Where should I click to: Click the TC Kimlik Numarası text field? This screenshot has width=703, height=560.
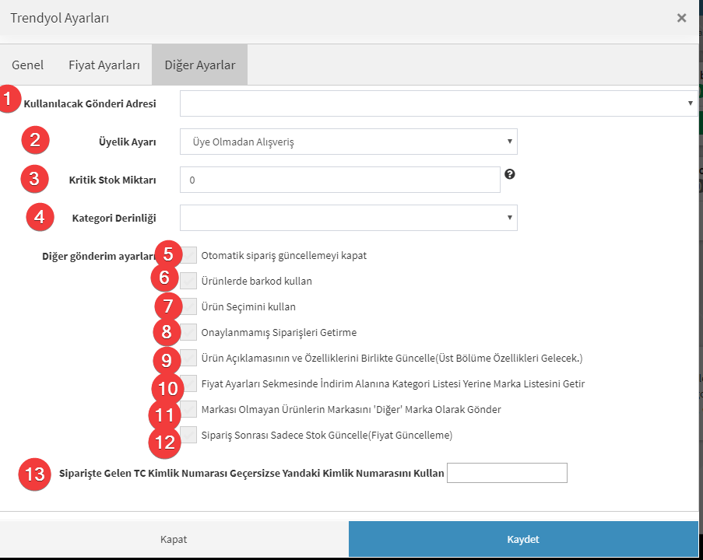507,473
